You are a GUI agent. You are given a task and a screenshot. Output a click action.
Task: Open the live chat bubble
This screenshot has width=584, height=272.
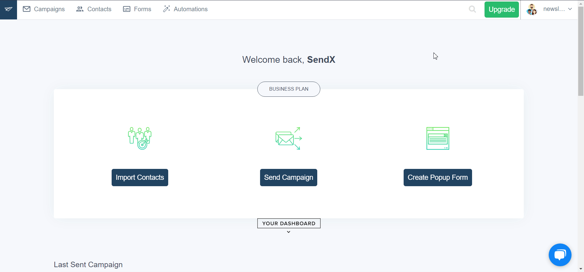pos(560,255)
